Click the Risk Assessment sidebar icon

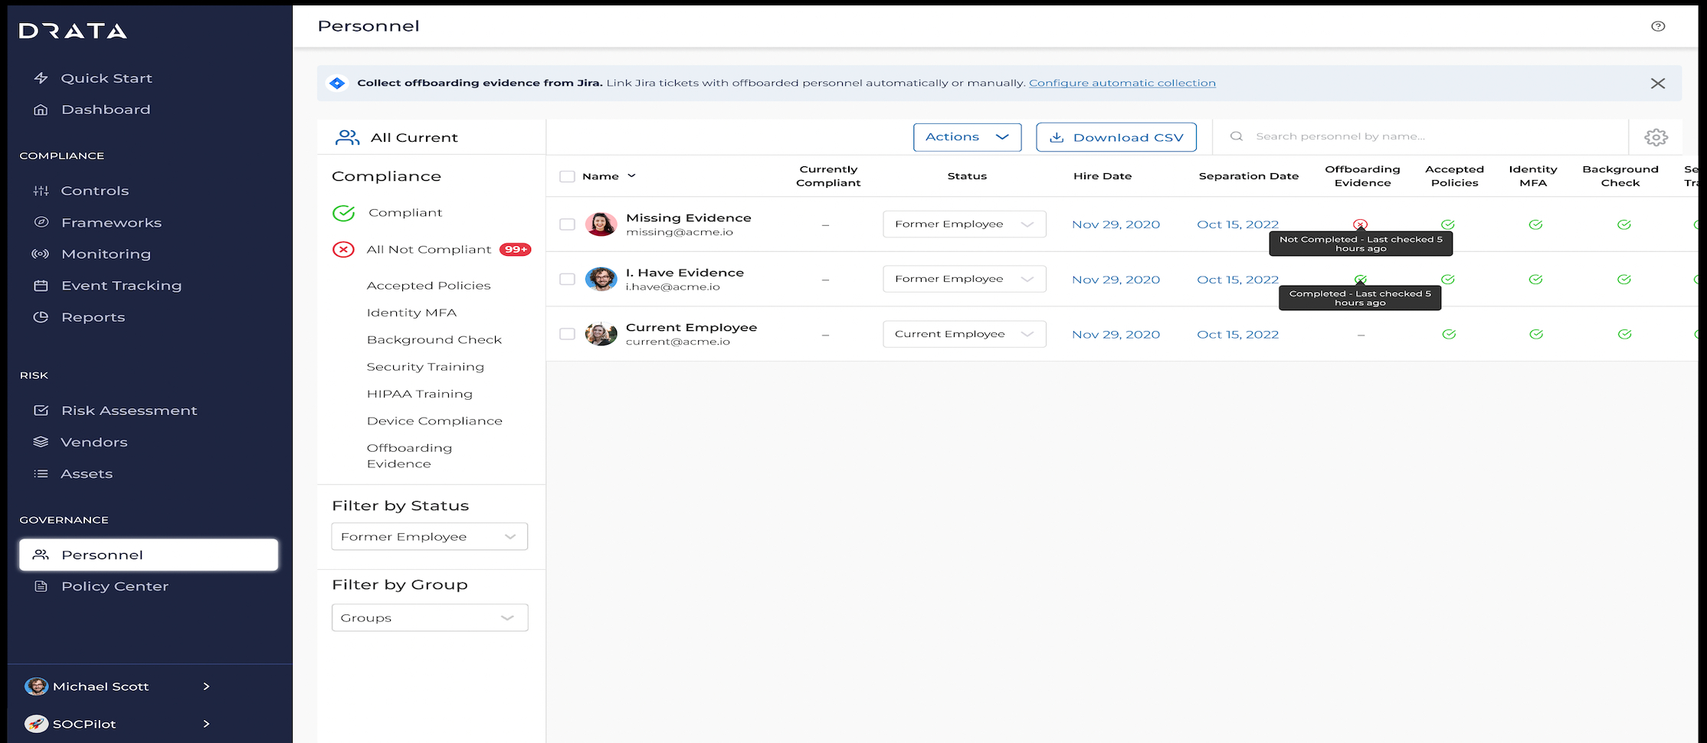41,411
